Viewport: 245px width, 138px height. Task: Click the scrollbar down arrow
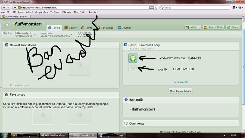pyautogui.click(x=243, y=131)
